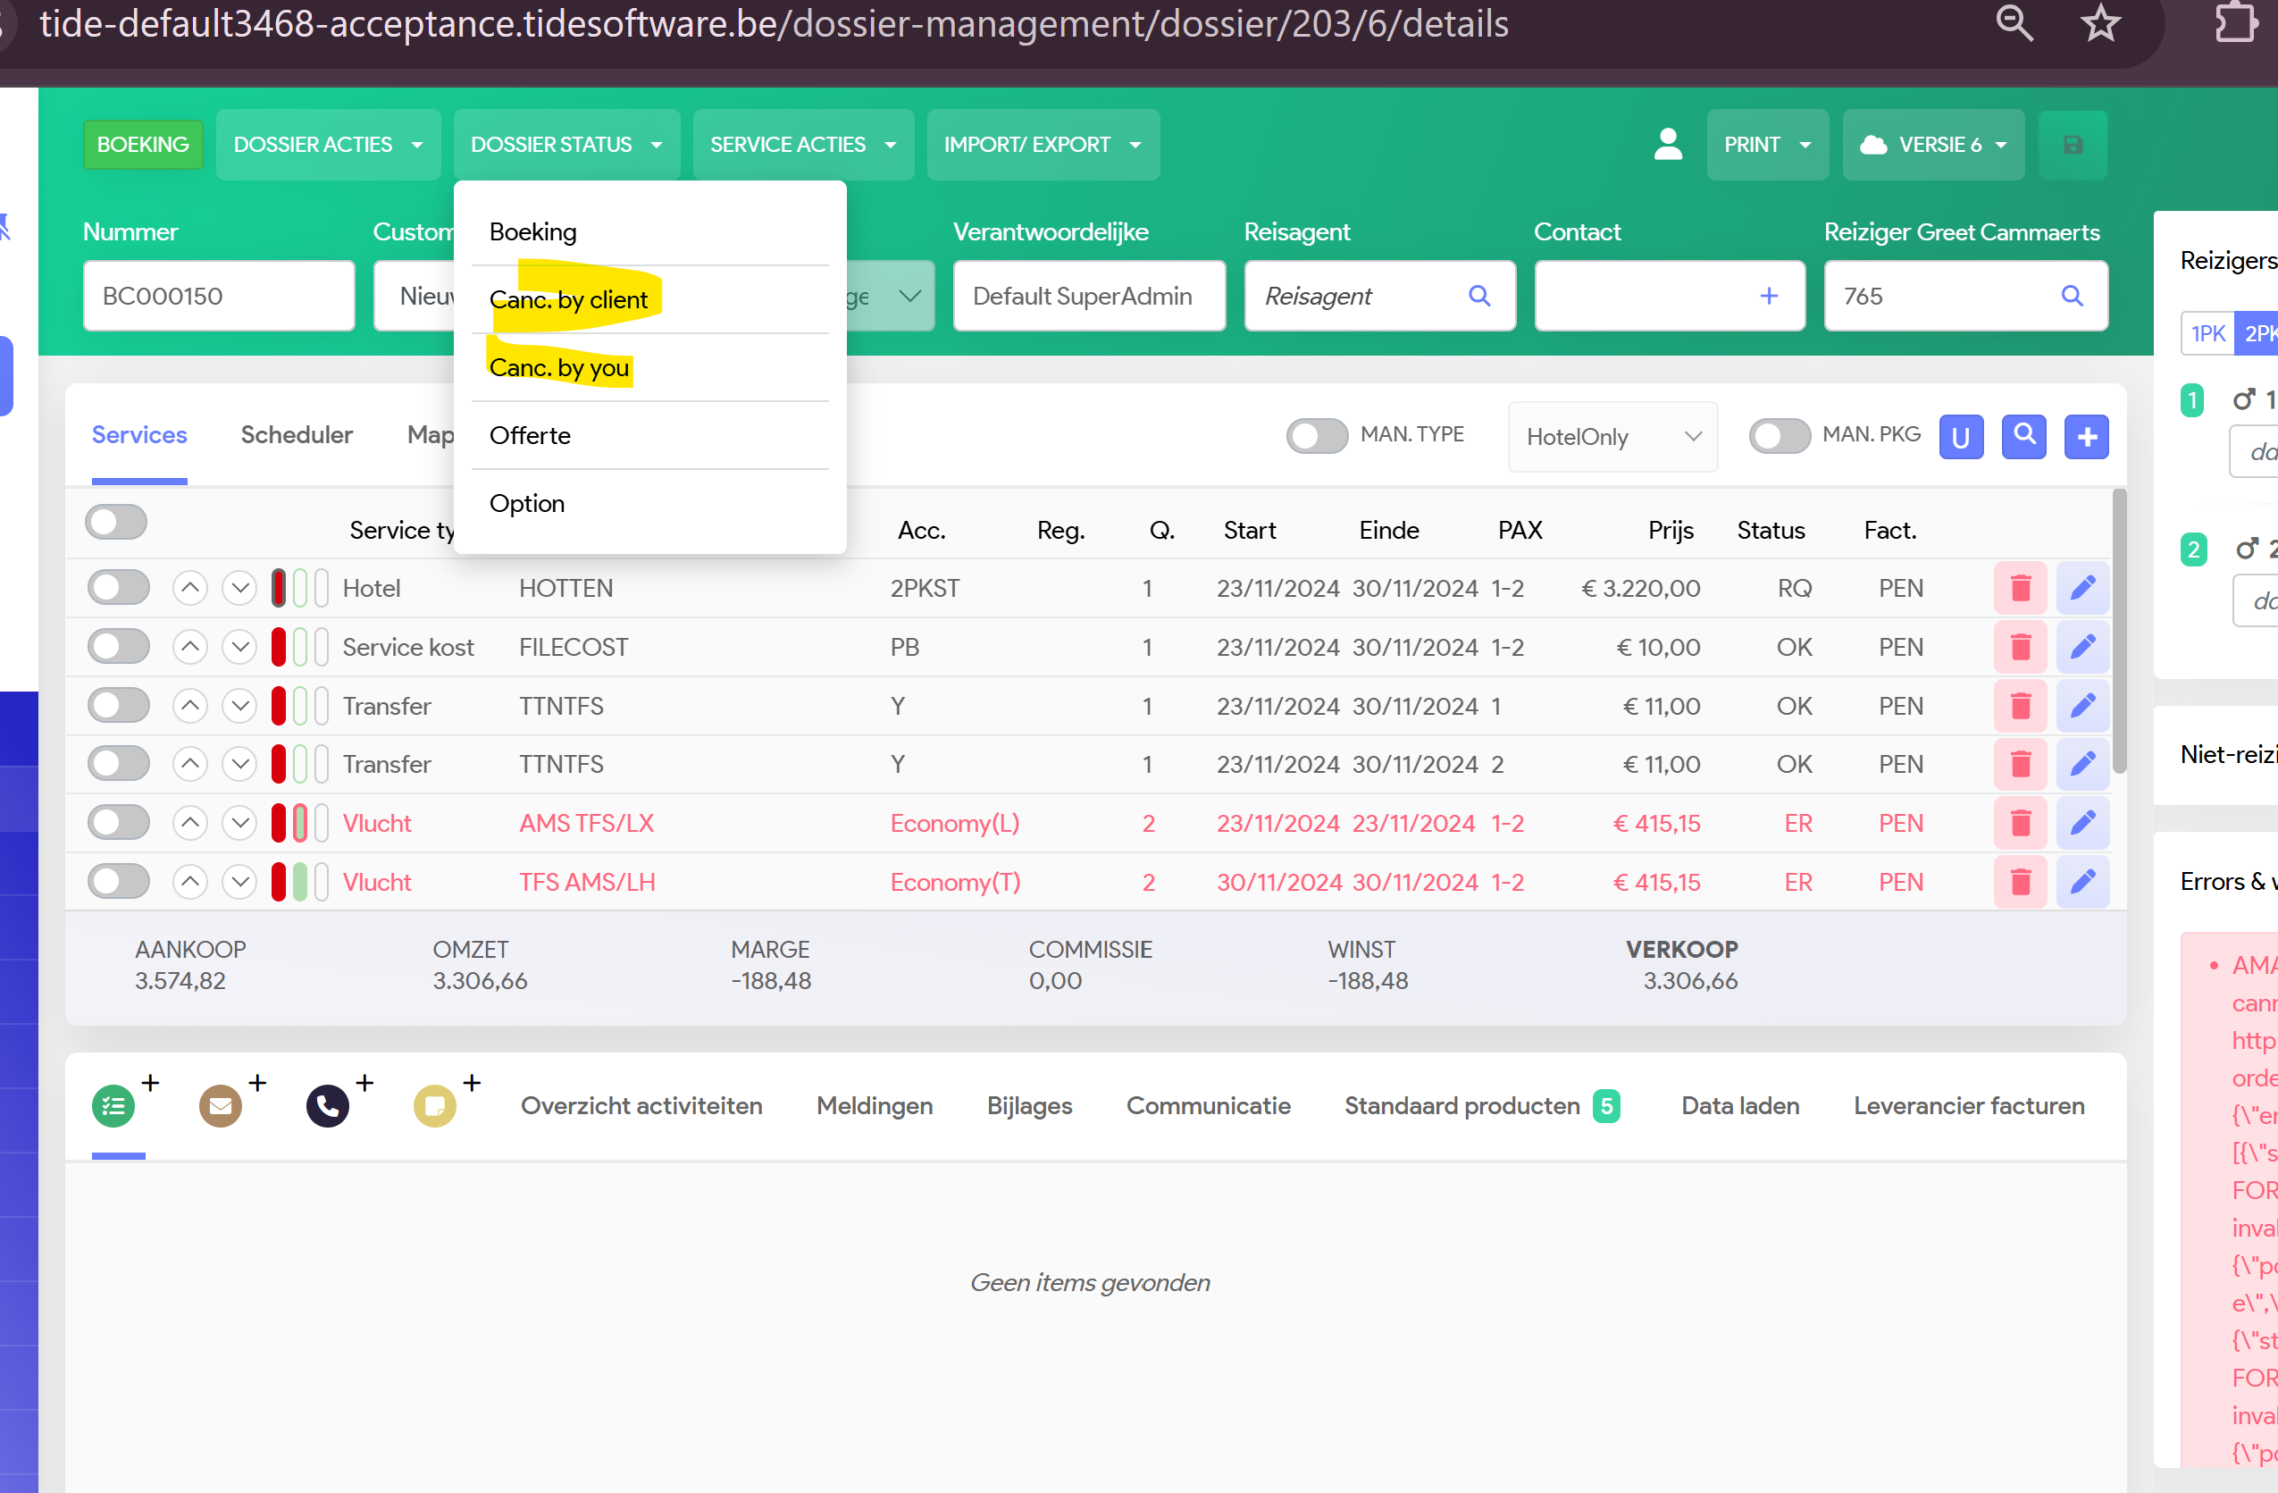
Task: Click the Nummer field BC000150
Action: coord(218,297)
